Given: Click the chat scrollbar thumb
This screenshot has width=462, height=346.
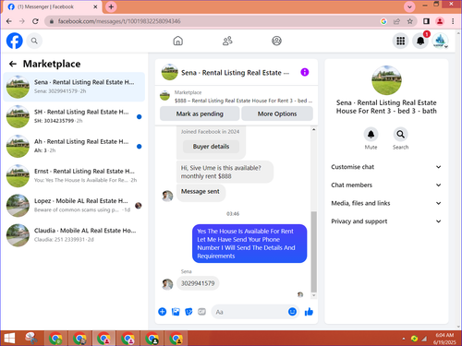Looking at the screenshot, I should 313,252.
